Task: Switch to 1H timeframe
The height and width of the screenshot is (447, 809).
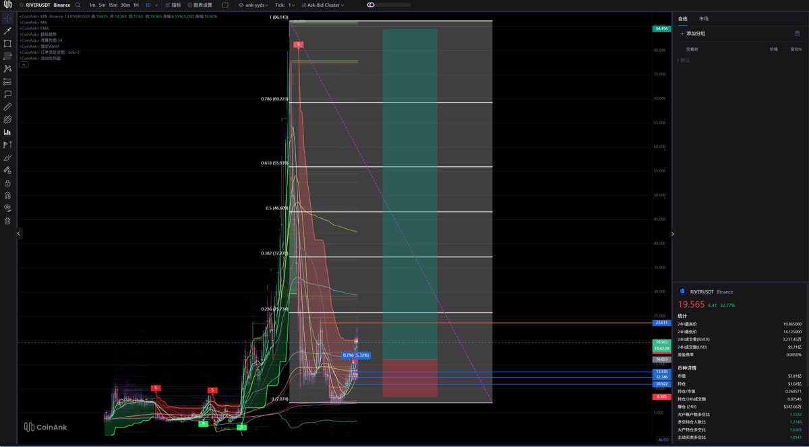Action: pyautogui.click(x=136, y=5)
